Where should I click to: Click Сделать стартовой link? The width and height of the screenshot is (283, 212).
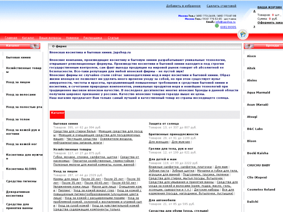click(221, 6)
